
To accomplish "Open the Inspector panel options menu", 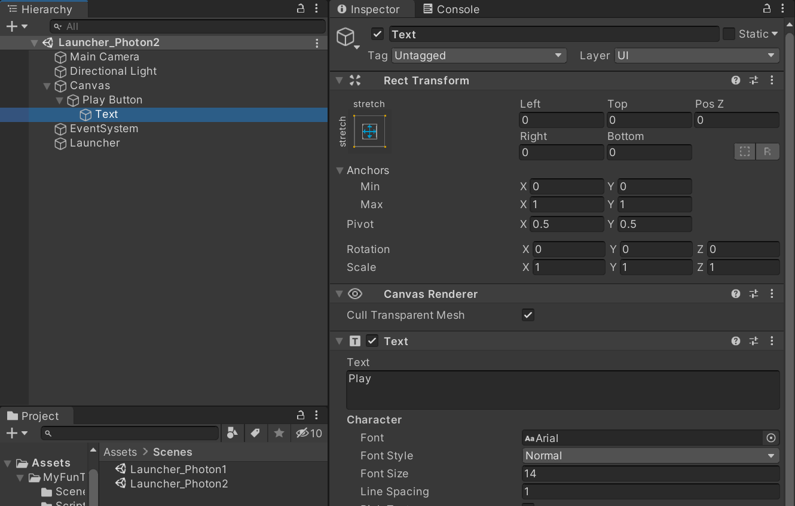I will 783,9.
